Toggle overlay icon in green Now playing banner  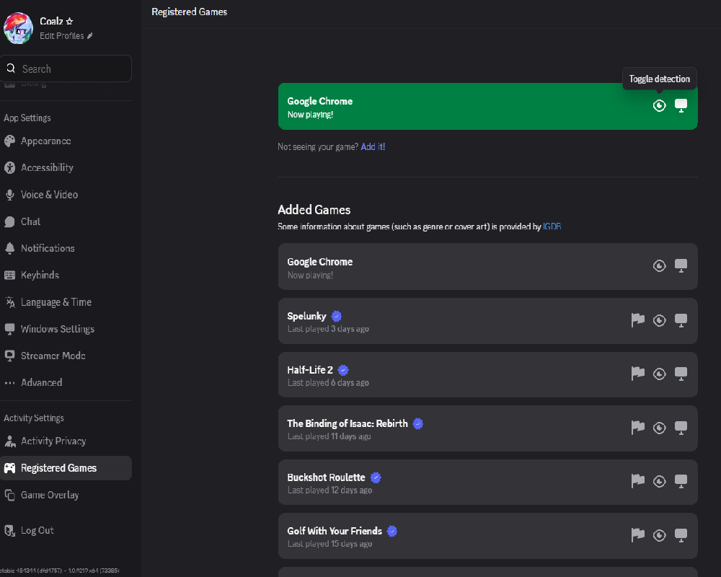click(681, 106)
